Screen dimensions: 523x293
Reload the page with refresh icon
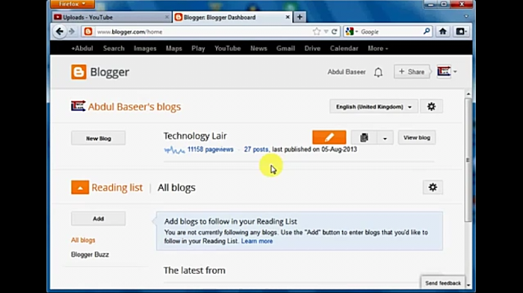[334, 31]
